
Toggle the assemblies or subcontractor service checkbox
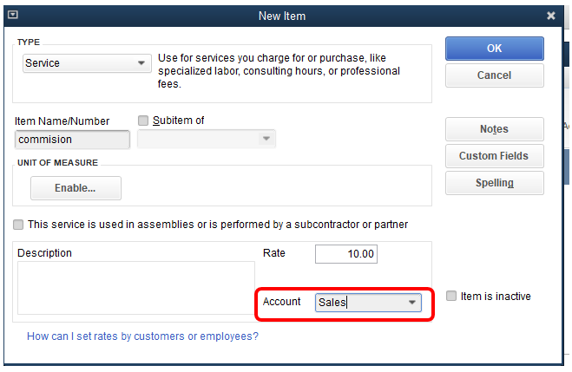[x=18, y=225]
